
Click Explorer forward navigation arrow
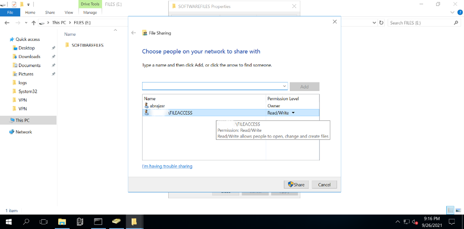click(18, 23)
